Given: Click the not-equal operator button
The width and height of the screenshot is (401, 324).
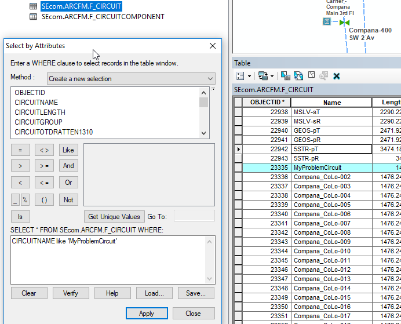Looking at the screenshot, I should coord(44,150).
